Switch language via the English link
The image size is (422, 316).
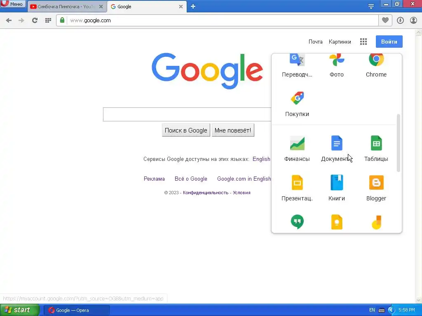261,159
